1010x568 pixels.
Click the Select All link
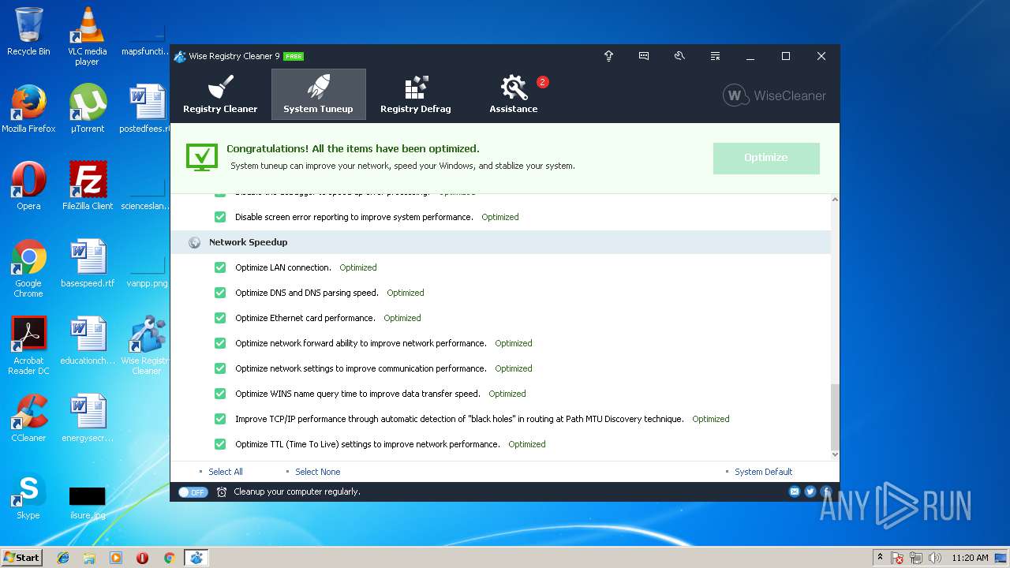point(225,472)
